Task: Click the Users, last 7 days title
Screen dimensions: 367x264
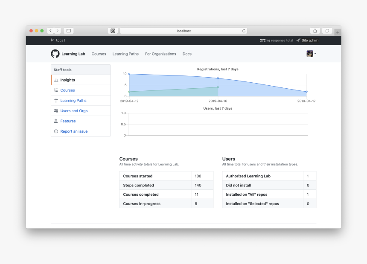Action: pyautogui.click(x=218, y=108)
